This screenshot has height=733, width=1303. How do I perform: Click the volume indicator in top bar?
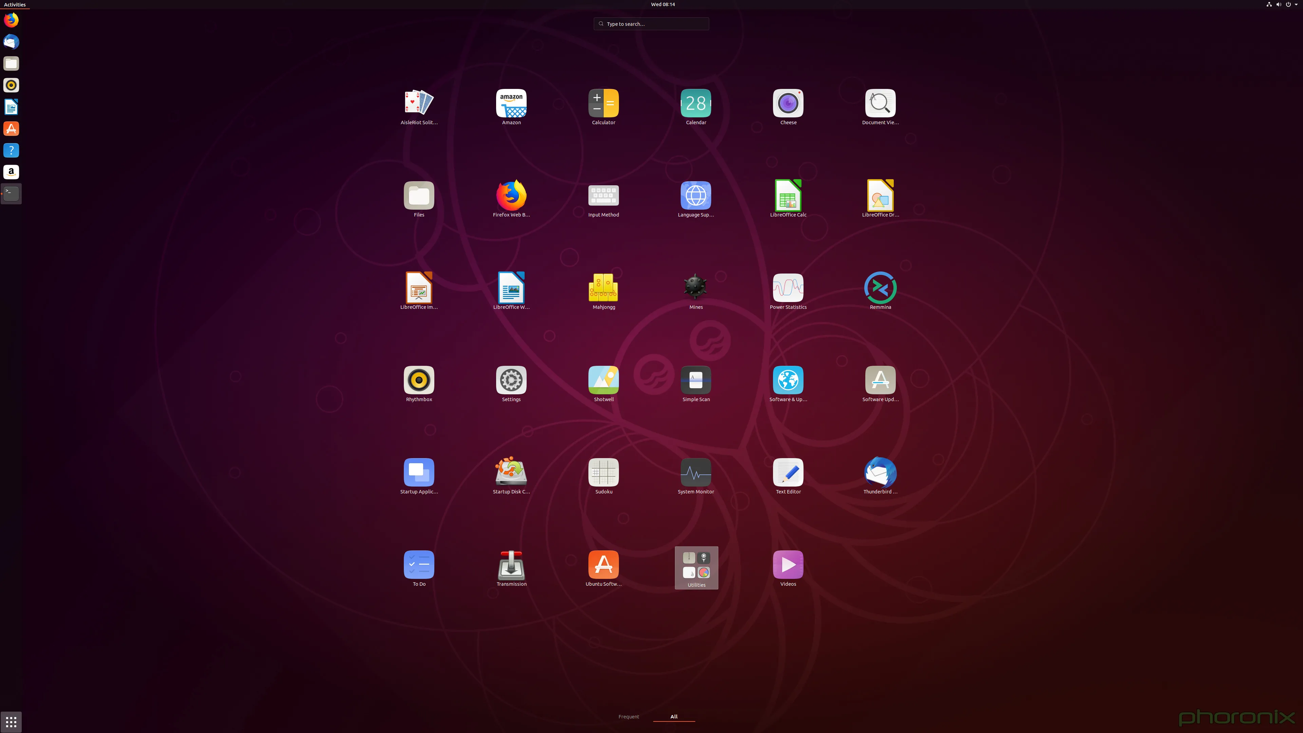1279,4
